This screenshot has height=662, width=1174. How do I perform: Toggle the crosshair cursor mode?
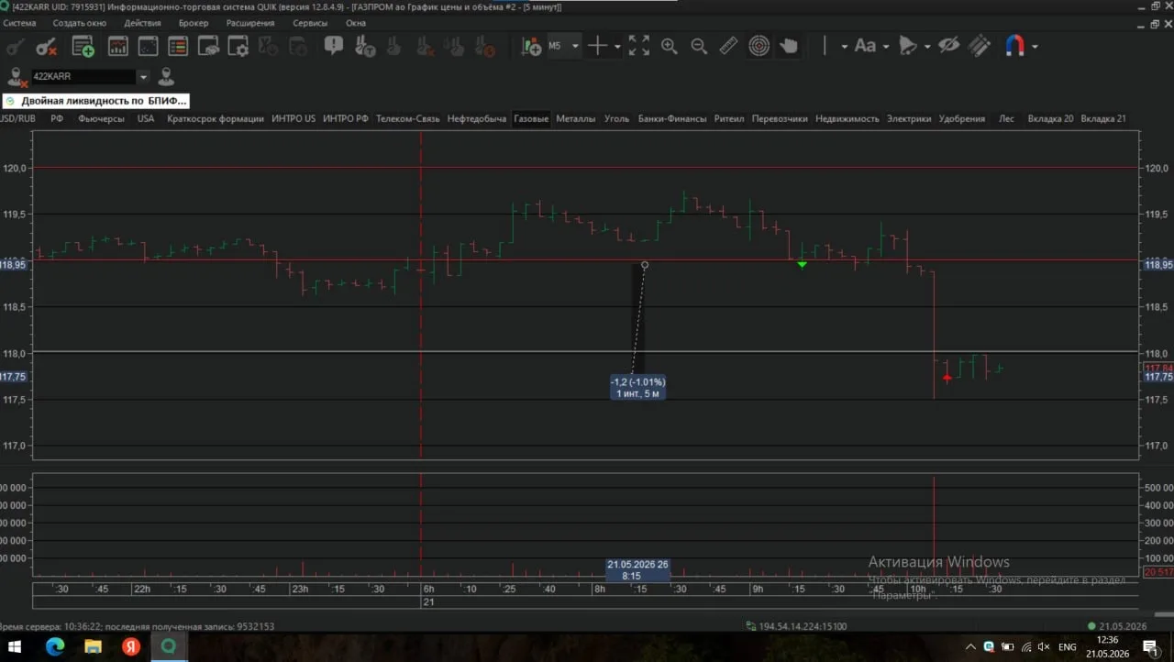[x=597, y=46]
